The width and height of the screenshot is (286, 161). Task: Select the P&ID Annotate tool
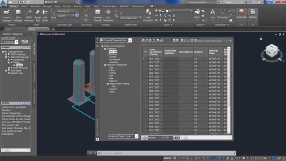point(29,16)
